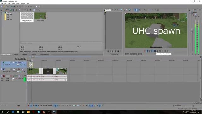
Task: Click Play From Start in timeline transport
Action: point(33,106)
